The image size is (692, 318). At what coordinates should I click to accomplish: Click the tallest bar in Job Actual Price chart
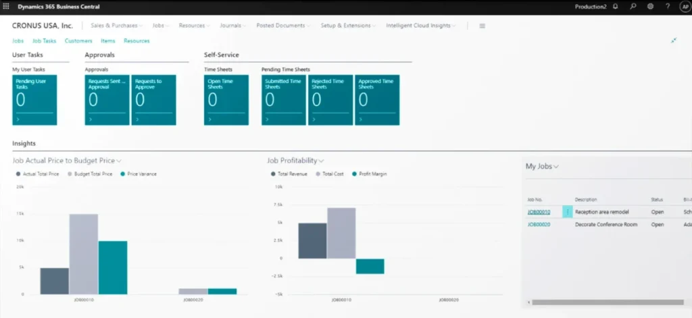pyautogui.click(x=84, y=254)
